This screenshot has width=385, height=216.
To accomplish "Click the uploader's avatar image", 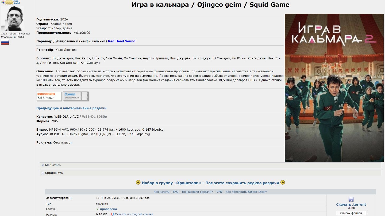I will (13, 19).
